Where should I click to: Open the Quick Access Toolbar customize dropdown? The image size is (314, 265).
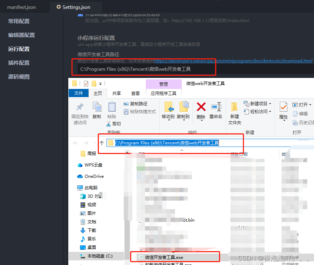pos(100,84)
